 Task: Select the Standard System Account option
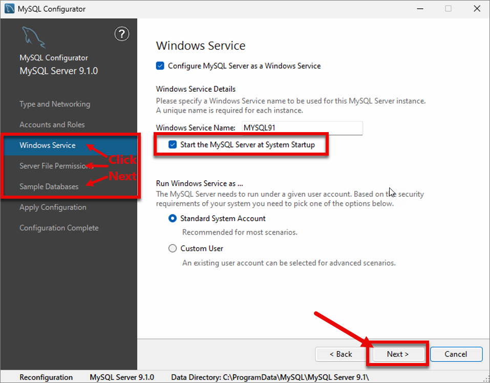pos(173,218)
